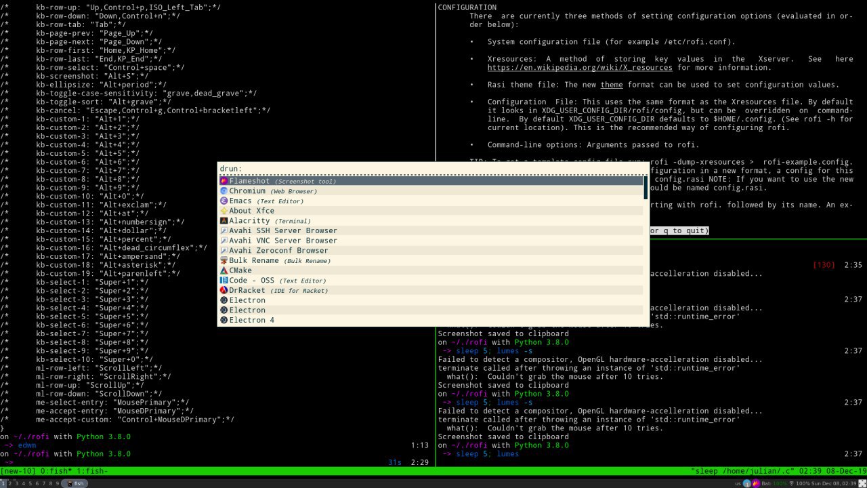Click the wifi signal icon in status bar
867x488 pixels.
(792, 483)
